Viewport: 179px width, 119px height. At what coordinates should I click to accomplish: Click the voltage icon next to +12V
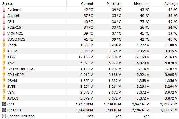[4, 57]
